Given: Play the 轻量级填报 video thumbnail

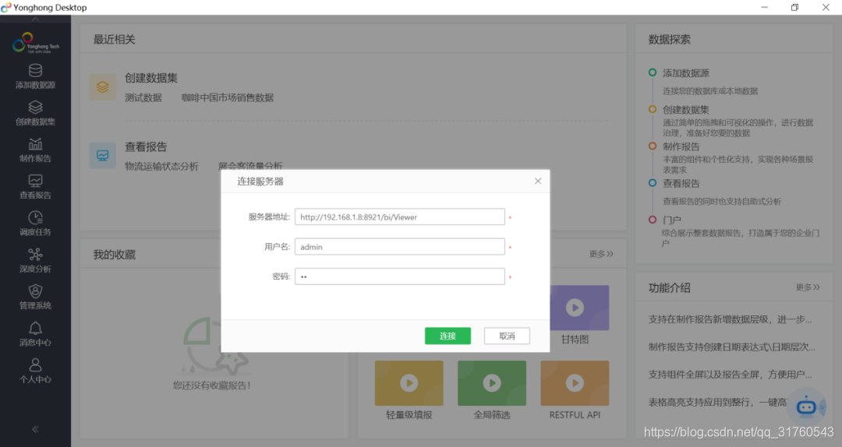Looking at the screenshot, I should (x=409, y=383).
